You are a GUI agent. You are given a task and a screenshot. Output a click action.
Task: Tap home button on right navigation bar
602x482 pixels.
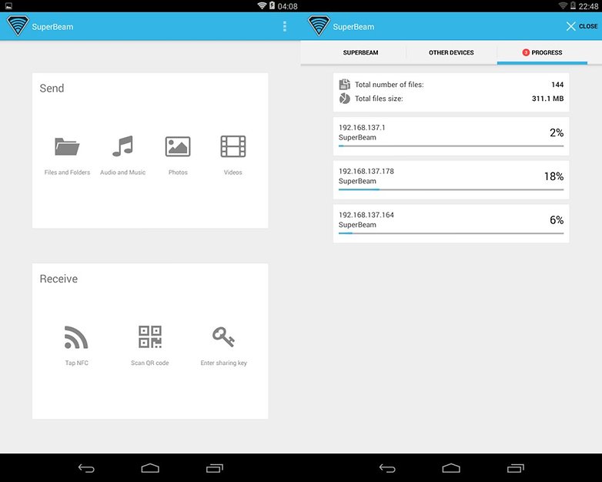click(x=451, y=468)
